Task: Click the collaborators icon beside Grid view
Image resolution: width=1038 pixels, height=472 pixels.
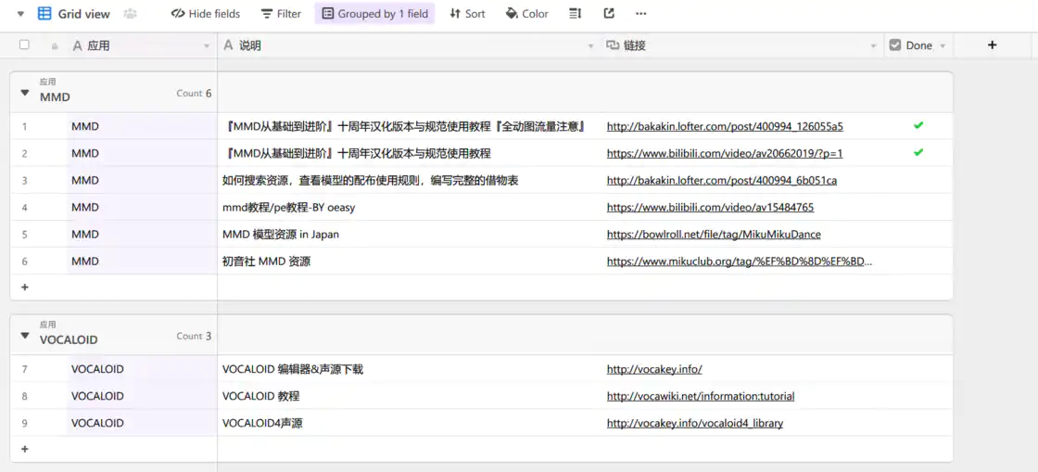Action: point(131,13)
